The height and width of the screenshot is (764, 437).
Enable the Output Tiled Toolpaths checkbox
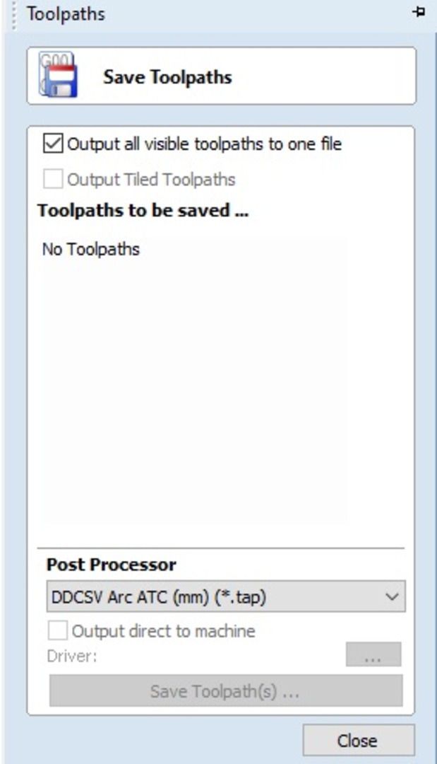53,180
